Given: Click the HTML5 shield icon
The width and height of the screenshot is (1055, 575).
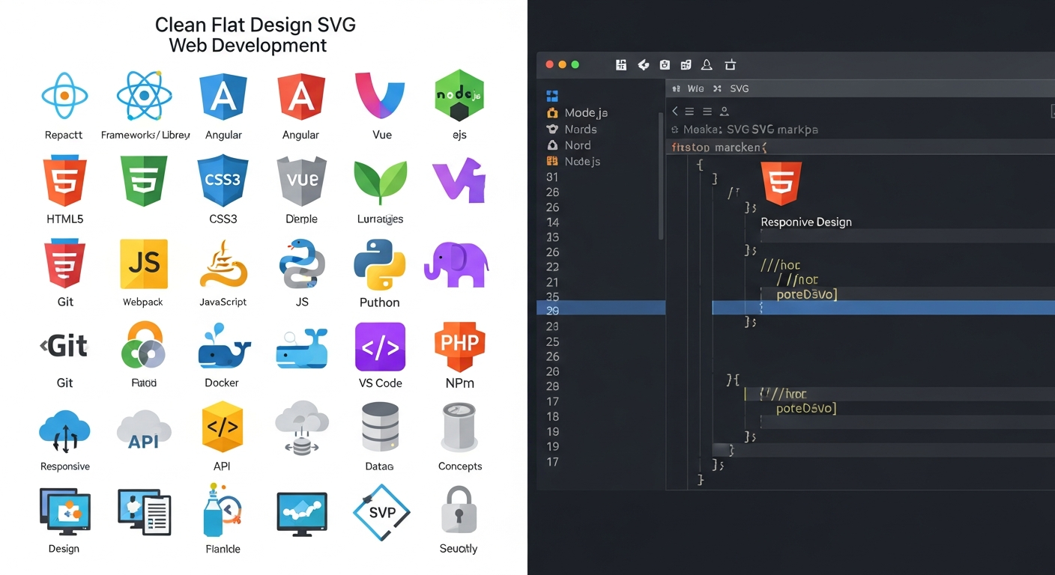Looking at the screenshot, I should [65, 180].
